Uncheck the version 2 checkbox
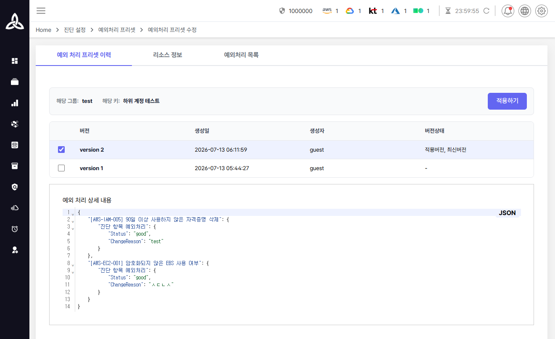The width and height of the screenshot is (555, 339). 61,150
